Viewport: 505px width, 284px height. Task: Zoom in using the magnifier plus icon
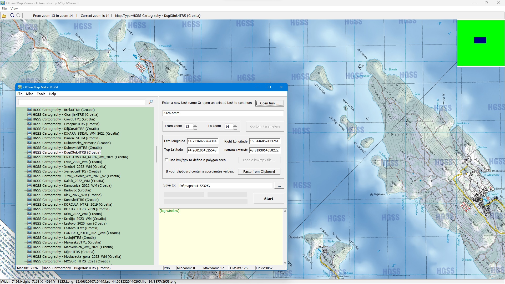coord(18,16)
